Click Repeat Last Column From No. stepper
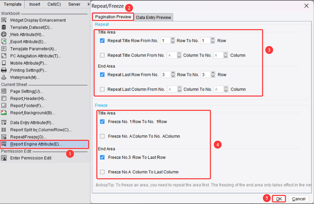The width and height of the screenshot is (314, 204). click(180, 89)
